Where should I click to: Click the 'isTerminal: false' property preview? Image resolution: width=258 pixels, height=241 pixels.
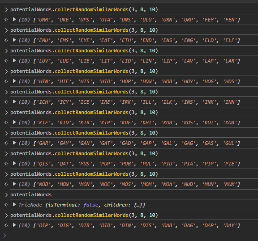73,205
